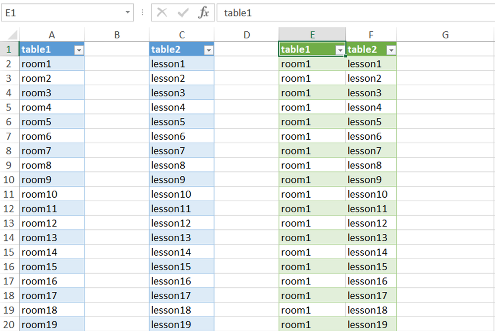Open filter dropdown on blue table2 header
Image resolution: width=495 pixels, height=331 pixels.
[209, 50]
